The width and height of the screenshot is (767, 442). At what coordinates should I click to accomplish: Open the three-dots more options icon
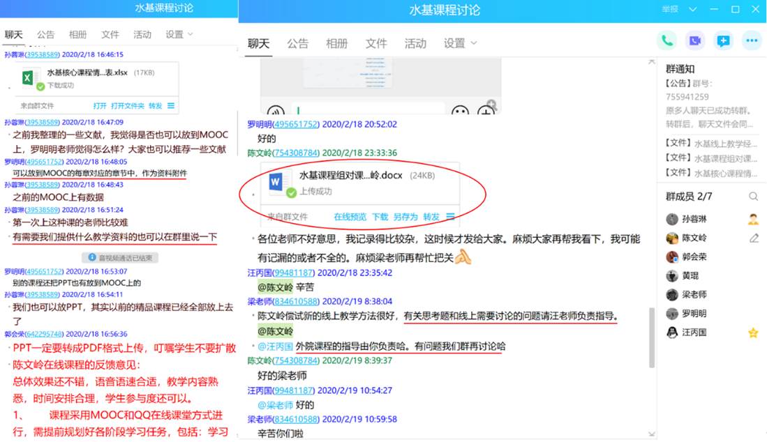[752, 40]
